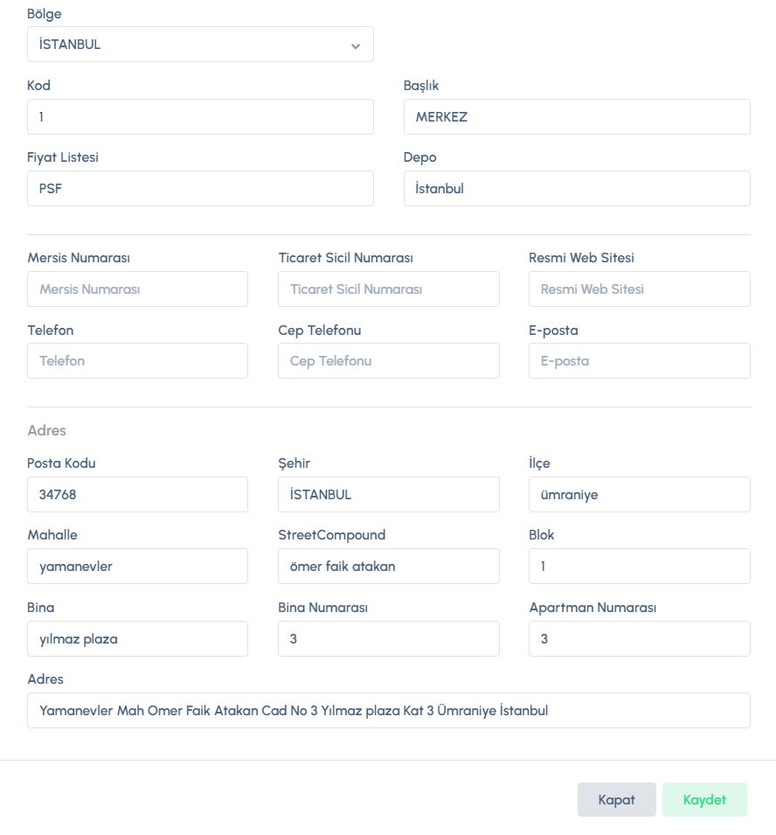This screenshot has height=835, width=776.
Task: Click the Mersis Numarası input
Action: [137, 289]
